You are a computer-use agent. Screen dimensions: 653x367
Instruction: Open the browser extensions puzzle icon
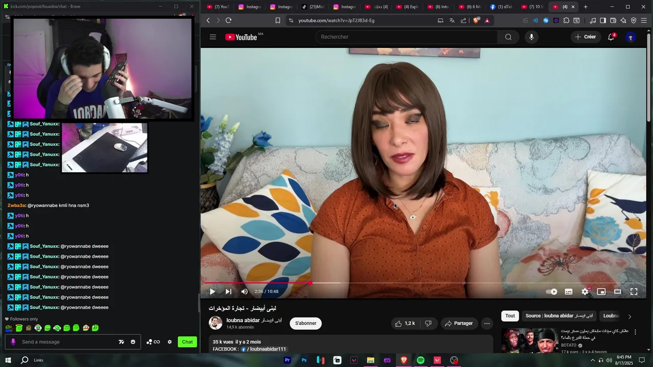point(566,20)
